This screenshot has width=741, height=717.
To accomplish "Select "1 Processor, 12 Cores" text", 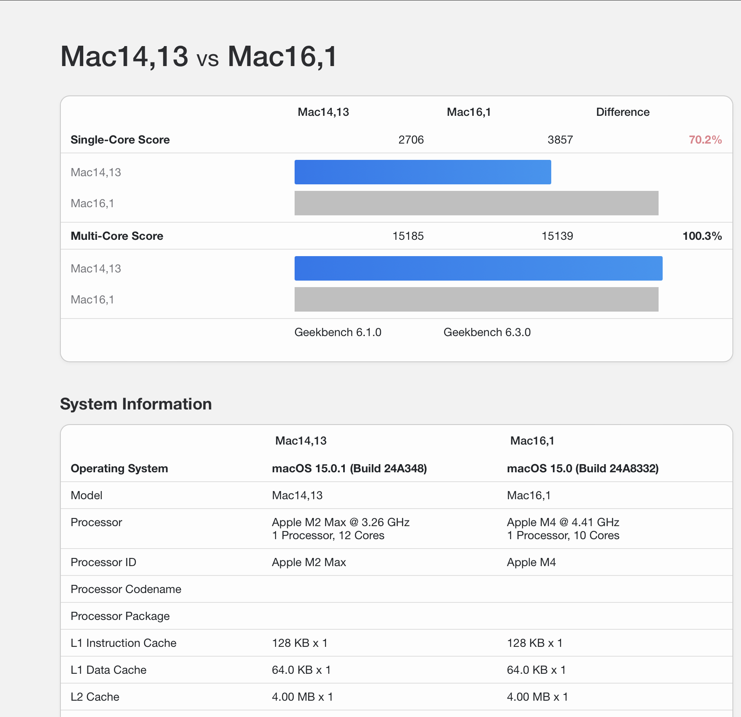I will point(328,536).
